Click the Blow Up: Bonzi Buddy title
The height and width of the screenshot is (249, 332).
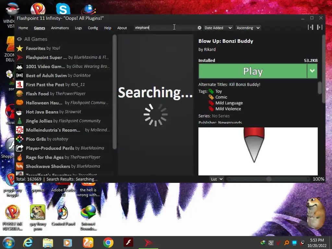226,41
